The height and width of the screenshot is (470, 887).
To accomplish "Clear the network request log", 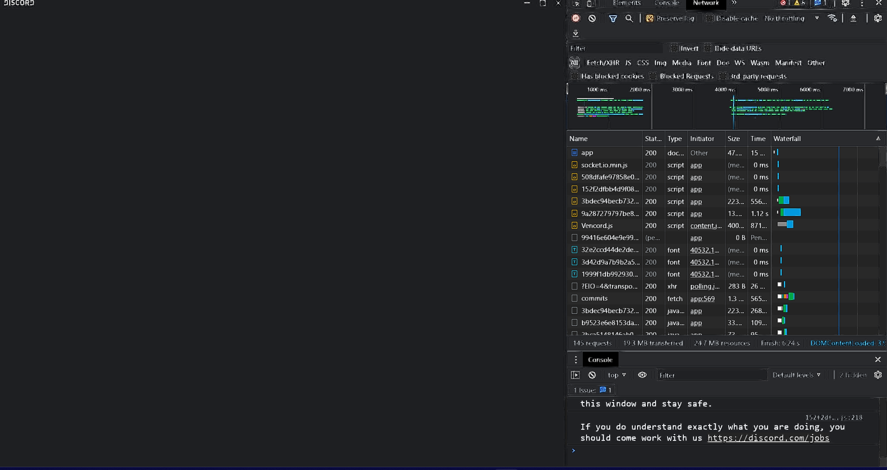I will [593, 18].
